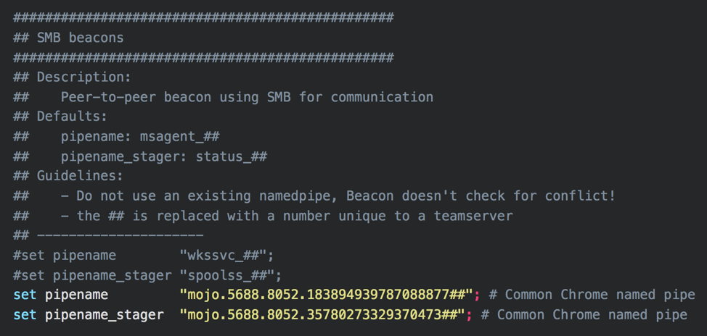The image size is (707, 336).
Task: Click the "Defaults:" comment line
Action: tap(72, 117)
